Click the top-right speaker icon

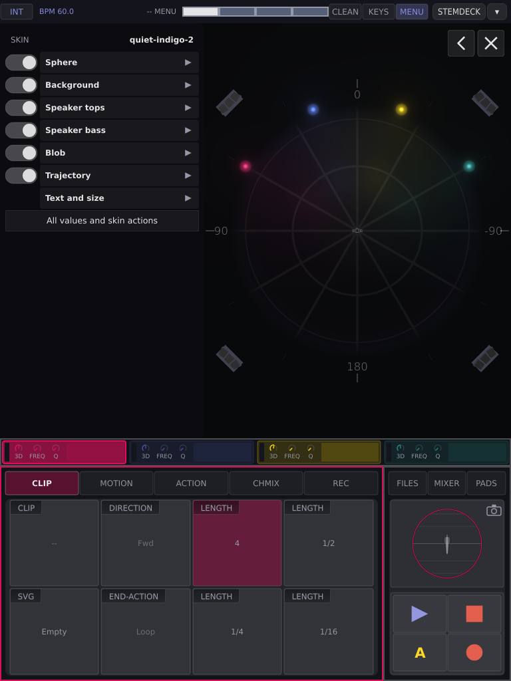pyautogui.click(x=485, y=103)
